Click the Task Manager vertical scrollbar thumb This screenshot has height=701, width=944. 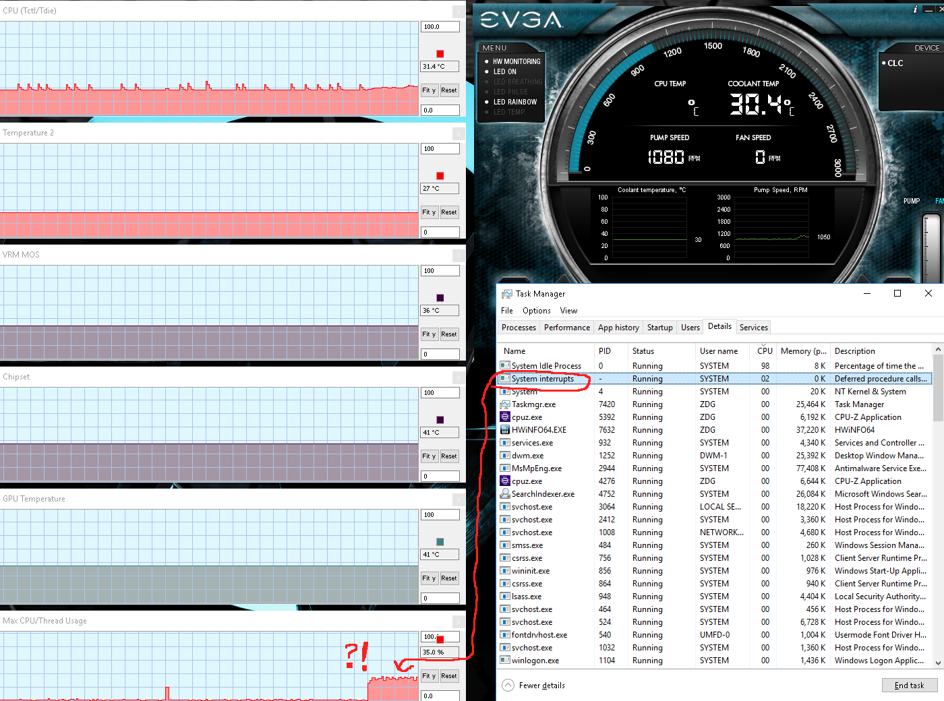pyautogui.click(x=938, y=388)
